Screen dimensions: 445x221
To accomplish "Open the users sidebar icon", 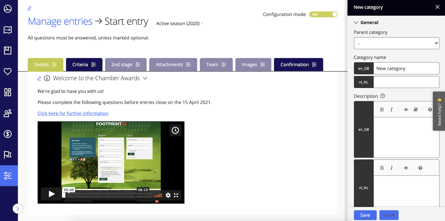I will (x=8, y=113).
